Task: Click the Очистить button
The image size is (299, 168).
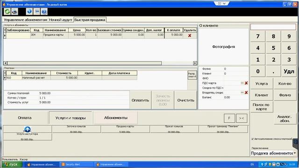Action: [x=185, y=100]
